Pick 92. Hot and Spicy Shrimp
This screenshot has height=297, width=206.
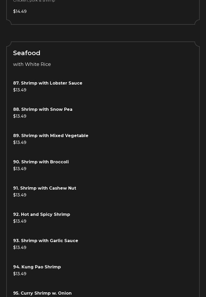(x=41, y=214)
